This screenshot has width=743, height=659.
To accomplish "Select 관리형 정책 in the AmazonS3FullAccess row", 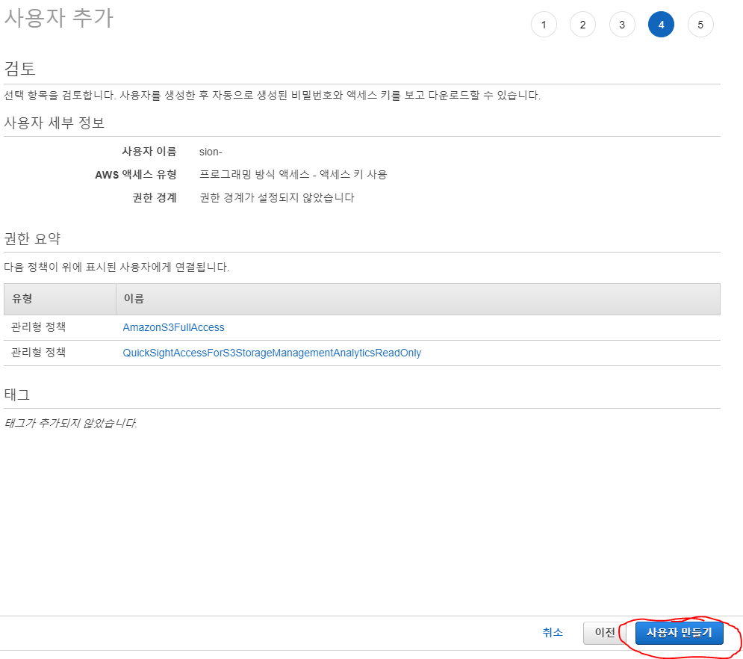I will click(x=38, y=327).
